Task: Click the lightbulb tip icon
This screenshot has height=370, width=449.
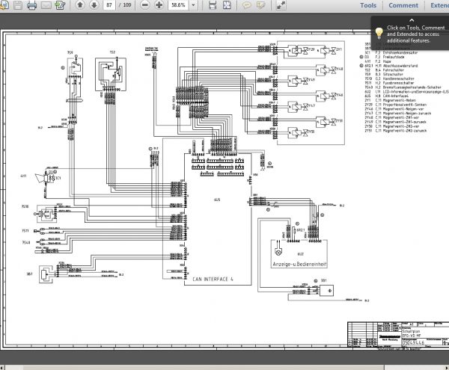Action: (379, 34)
